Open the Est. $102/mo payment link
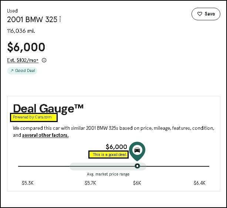Screen dimensions: 227x208 coord(23,60)
